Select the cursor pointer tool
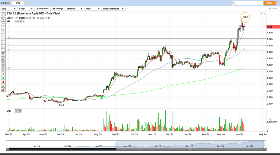 click(x=3, y=19)
